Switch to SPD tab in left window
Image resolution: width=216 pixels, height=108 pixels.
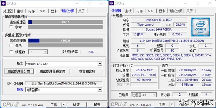click(x=43, y=11)
